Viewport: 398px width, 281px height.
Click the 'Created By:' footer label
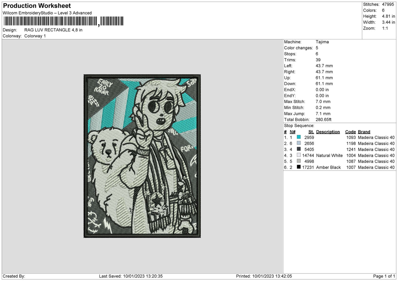coord(14,276)
